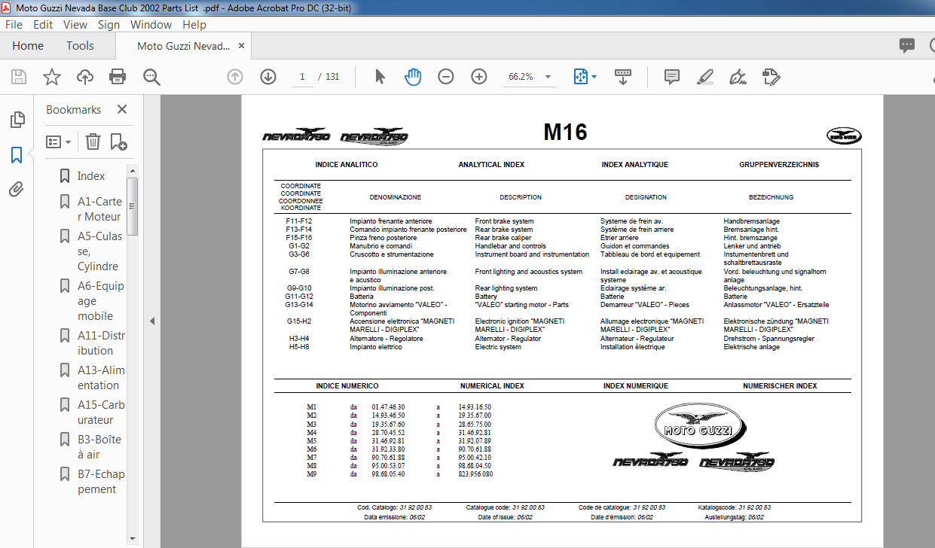
Task: Bookmark this file with the star icon
Action: point(51,77)
